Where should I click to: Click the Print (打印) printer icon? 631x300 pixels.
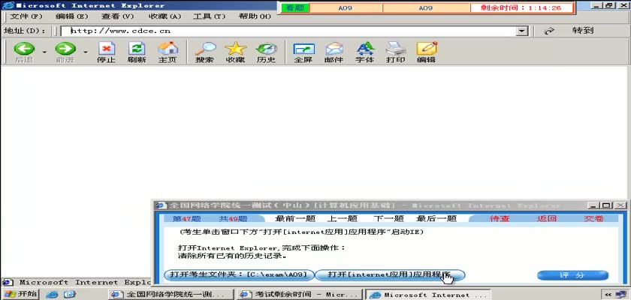tap(396, 49)
